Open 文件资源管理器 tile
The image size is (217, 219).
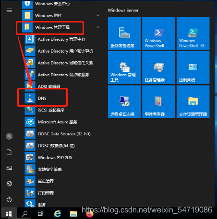193,102
